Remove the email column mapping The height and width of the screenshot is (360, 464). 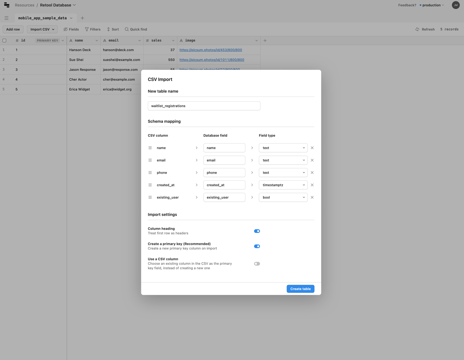(x=312, y=160)
